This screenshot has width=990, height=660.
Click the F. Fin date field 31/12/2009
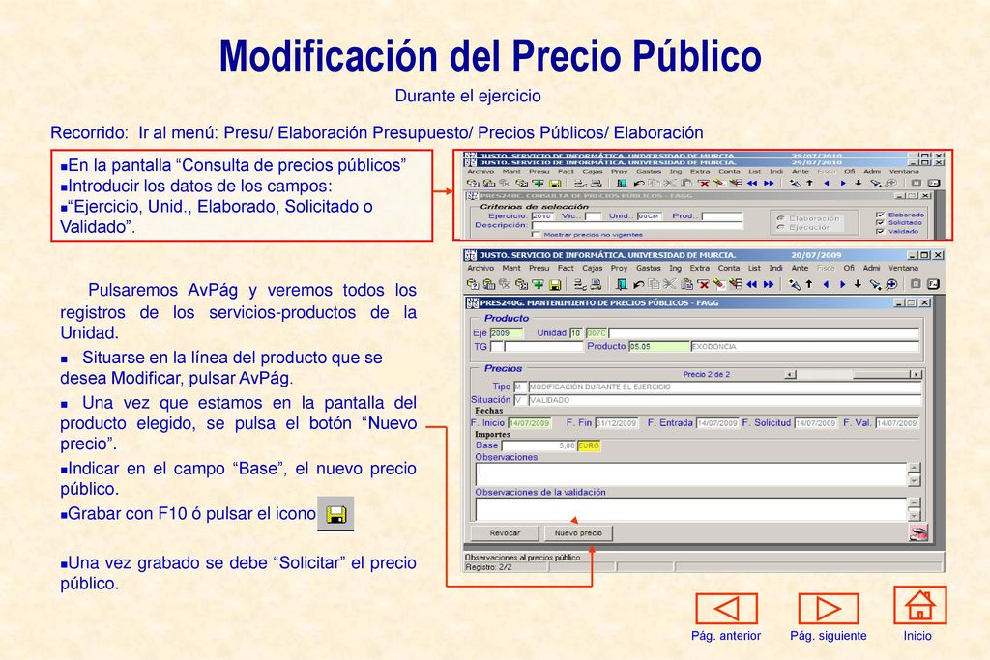point(617,423)
